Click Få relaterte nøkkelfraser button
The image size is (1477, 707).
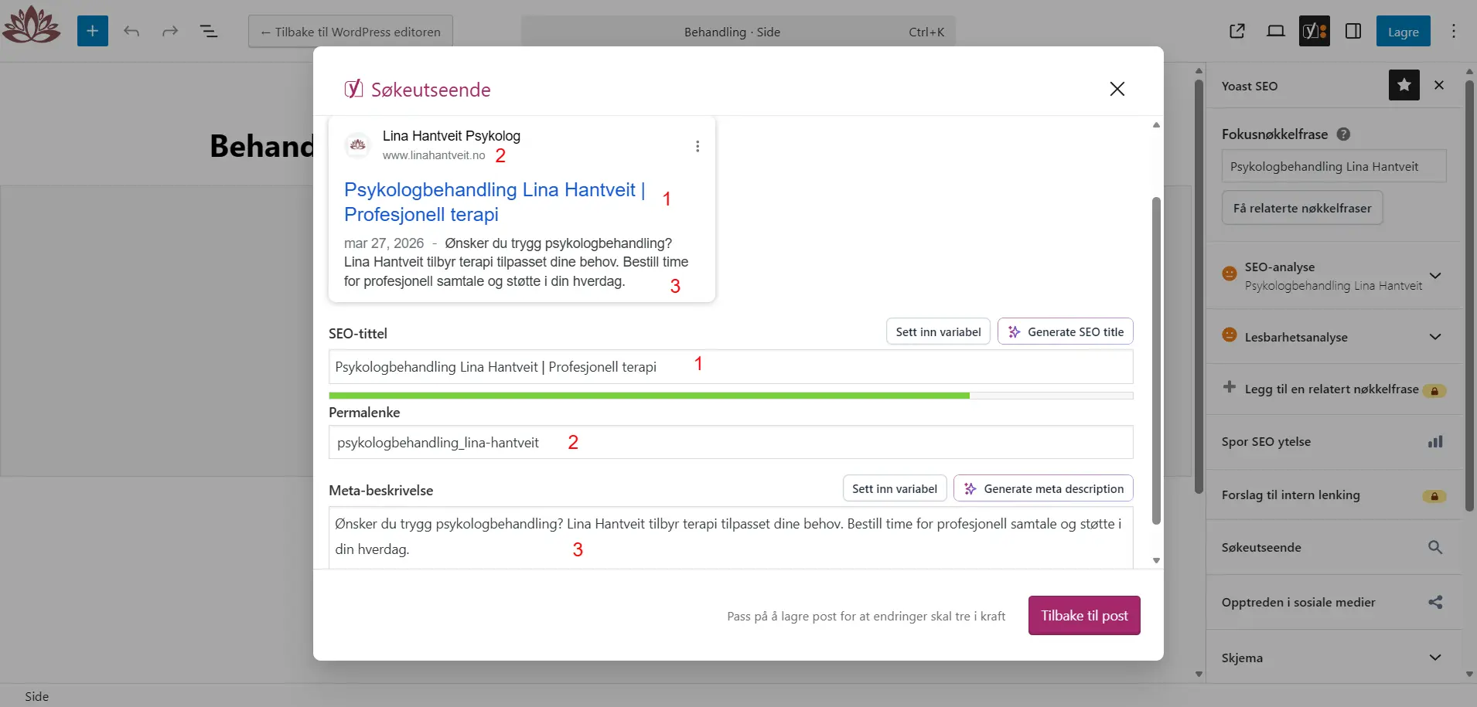(x=1302, y=208)
